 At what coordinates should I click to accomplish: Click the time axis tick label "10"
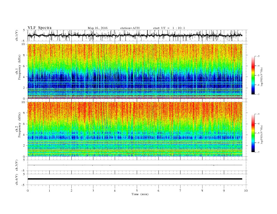coord(246,191)
